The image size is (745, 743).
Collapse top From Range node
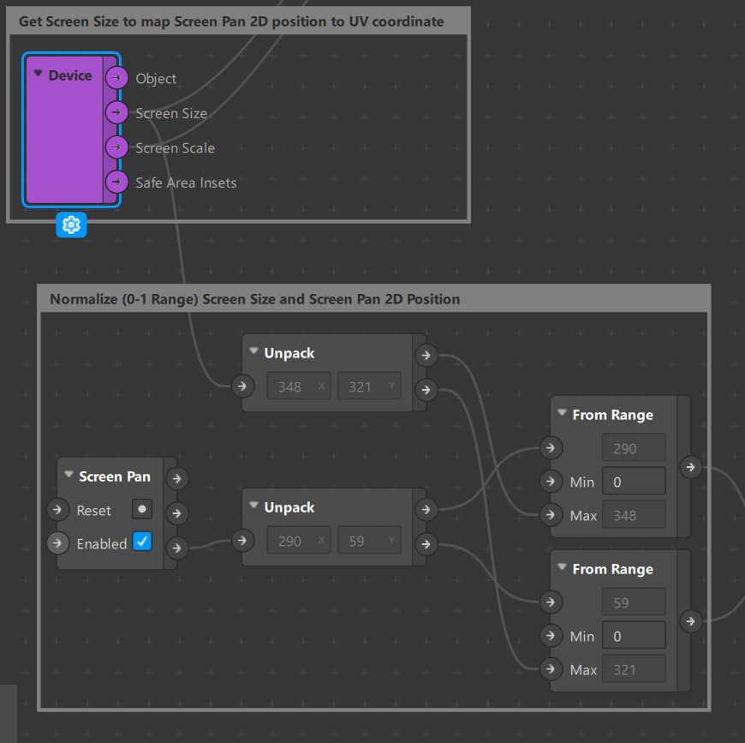562,412
